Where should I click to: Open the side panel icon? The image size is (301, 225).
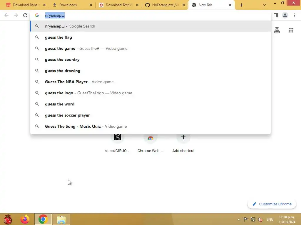(276, 15)
